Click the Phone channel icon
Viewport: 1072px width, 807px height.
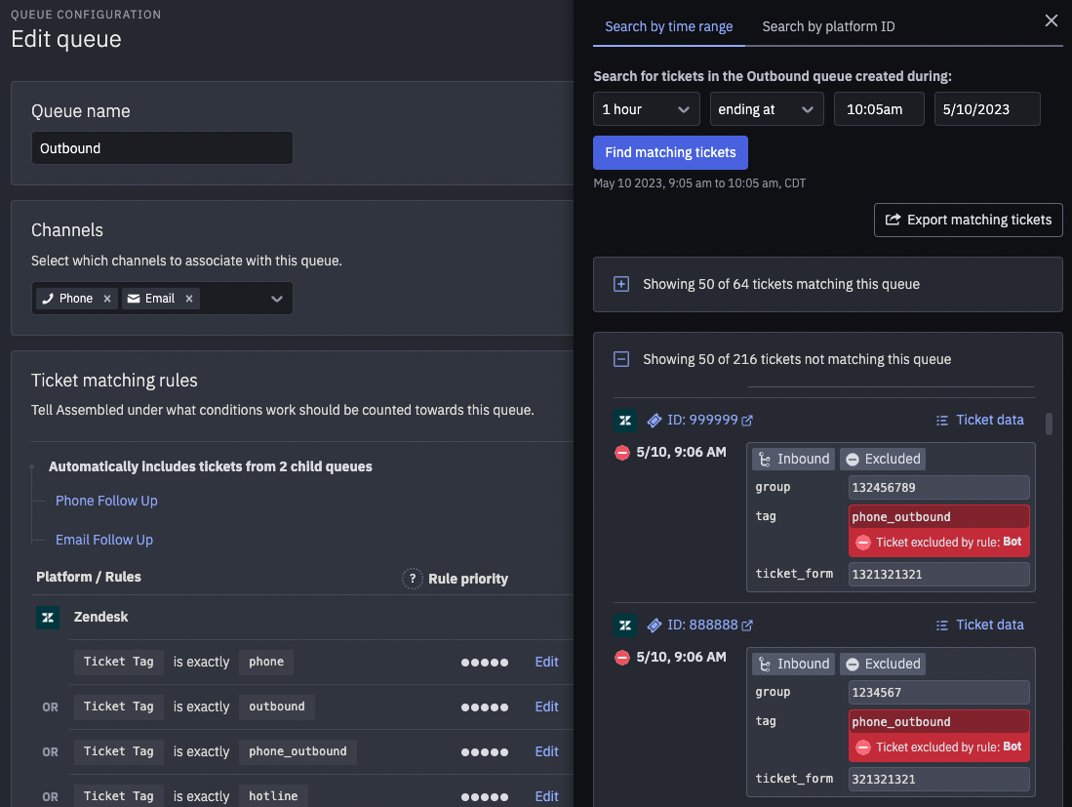[47, 299]
